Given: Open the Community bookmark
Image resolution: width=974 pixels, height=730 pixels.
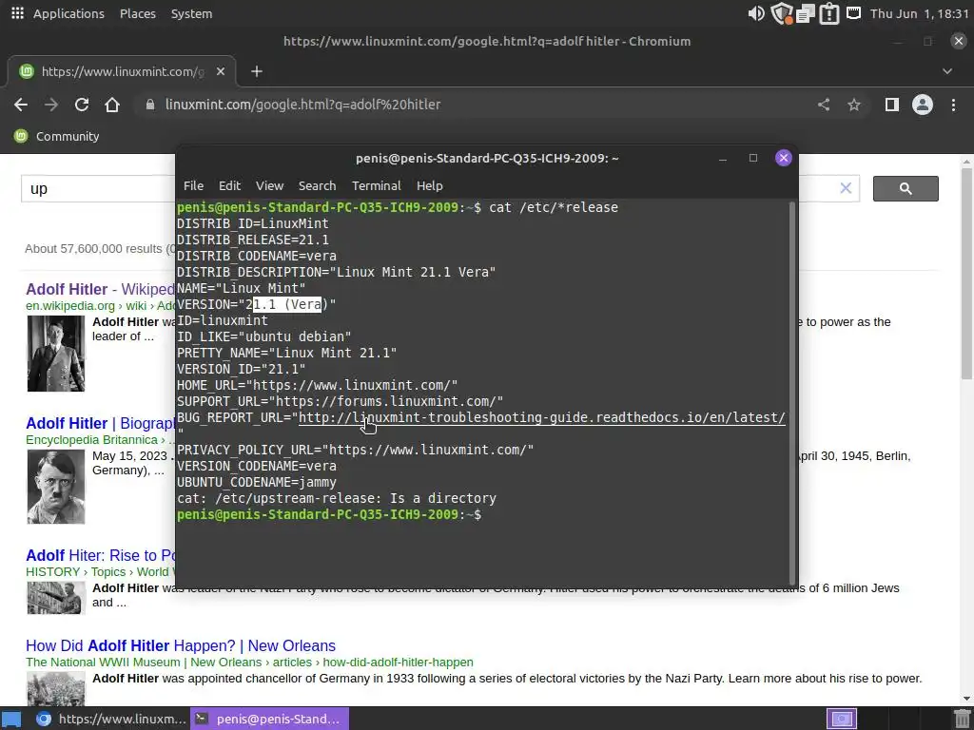Looking at the screenshot, I should pos(56,136).
